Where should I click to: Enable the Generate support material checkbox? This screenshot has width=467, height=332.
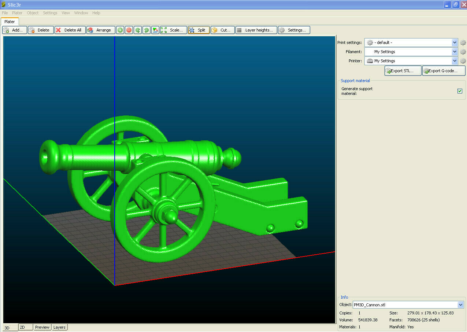[460, 91]
